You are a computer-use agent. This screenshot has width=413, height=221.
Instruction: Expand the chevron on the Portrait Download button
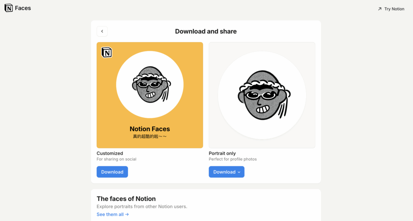tap(239, 172)
